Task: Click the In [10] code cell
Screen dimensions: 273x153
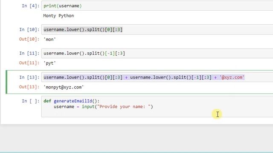Action: pyautogui.click(x=157, y=29)
